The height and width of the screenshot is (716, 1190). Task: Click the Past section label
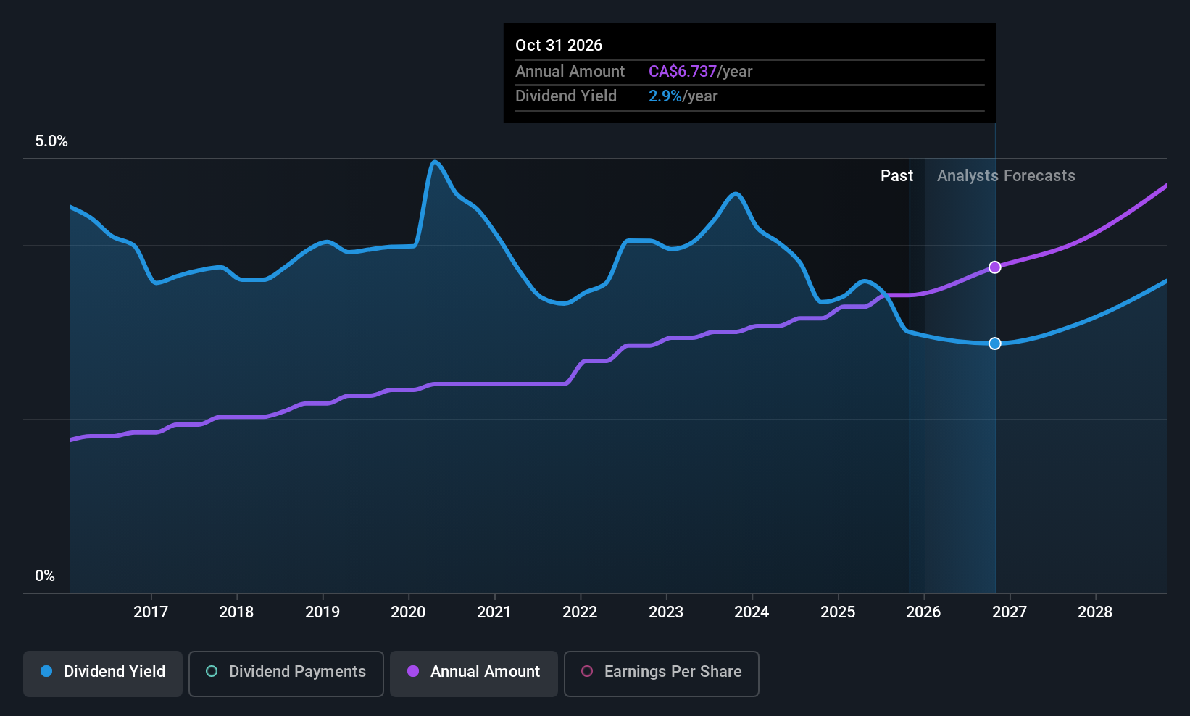pyautogui.click(x=896, y=176)
